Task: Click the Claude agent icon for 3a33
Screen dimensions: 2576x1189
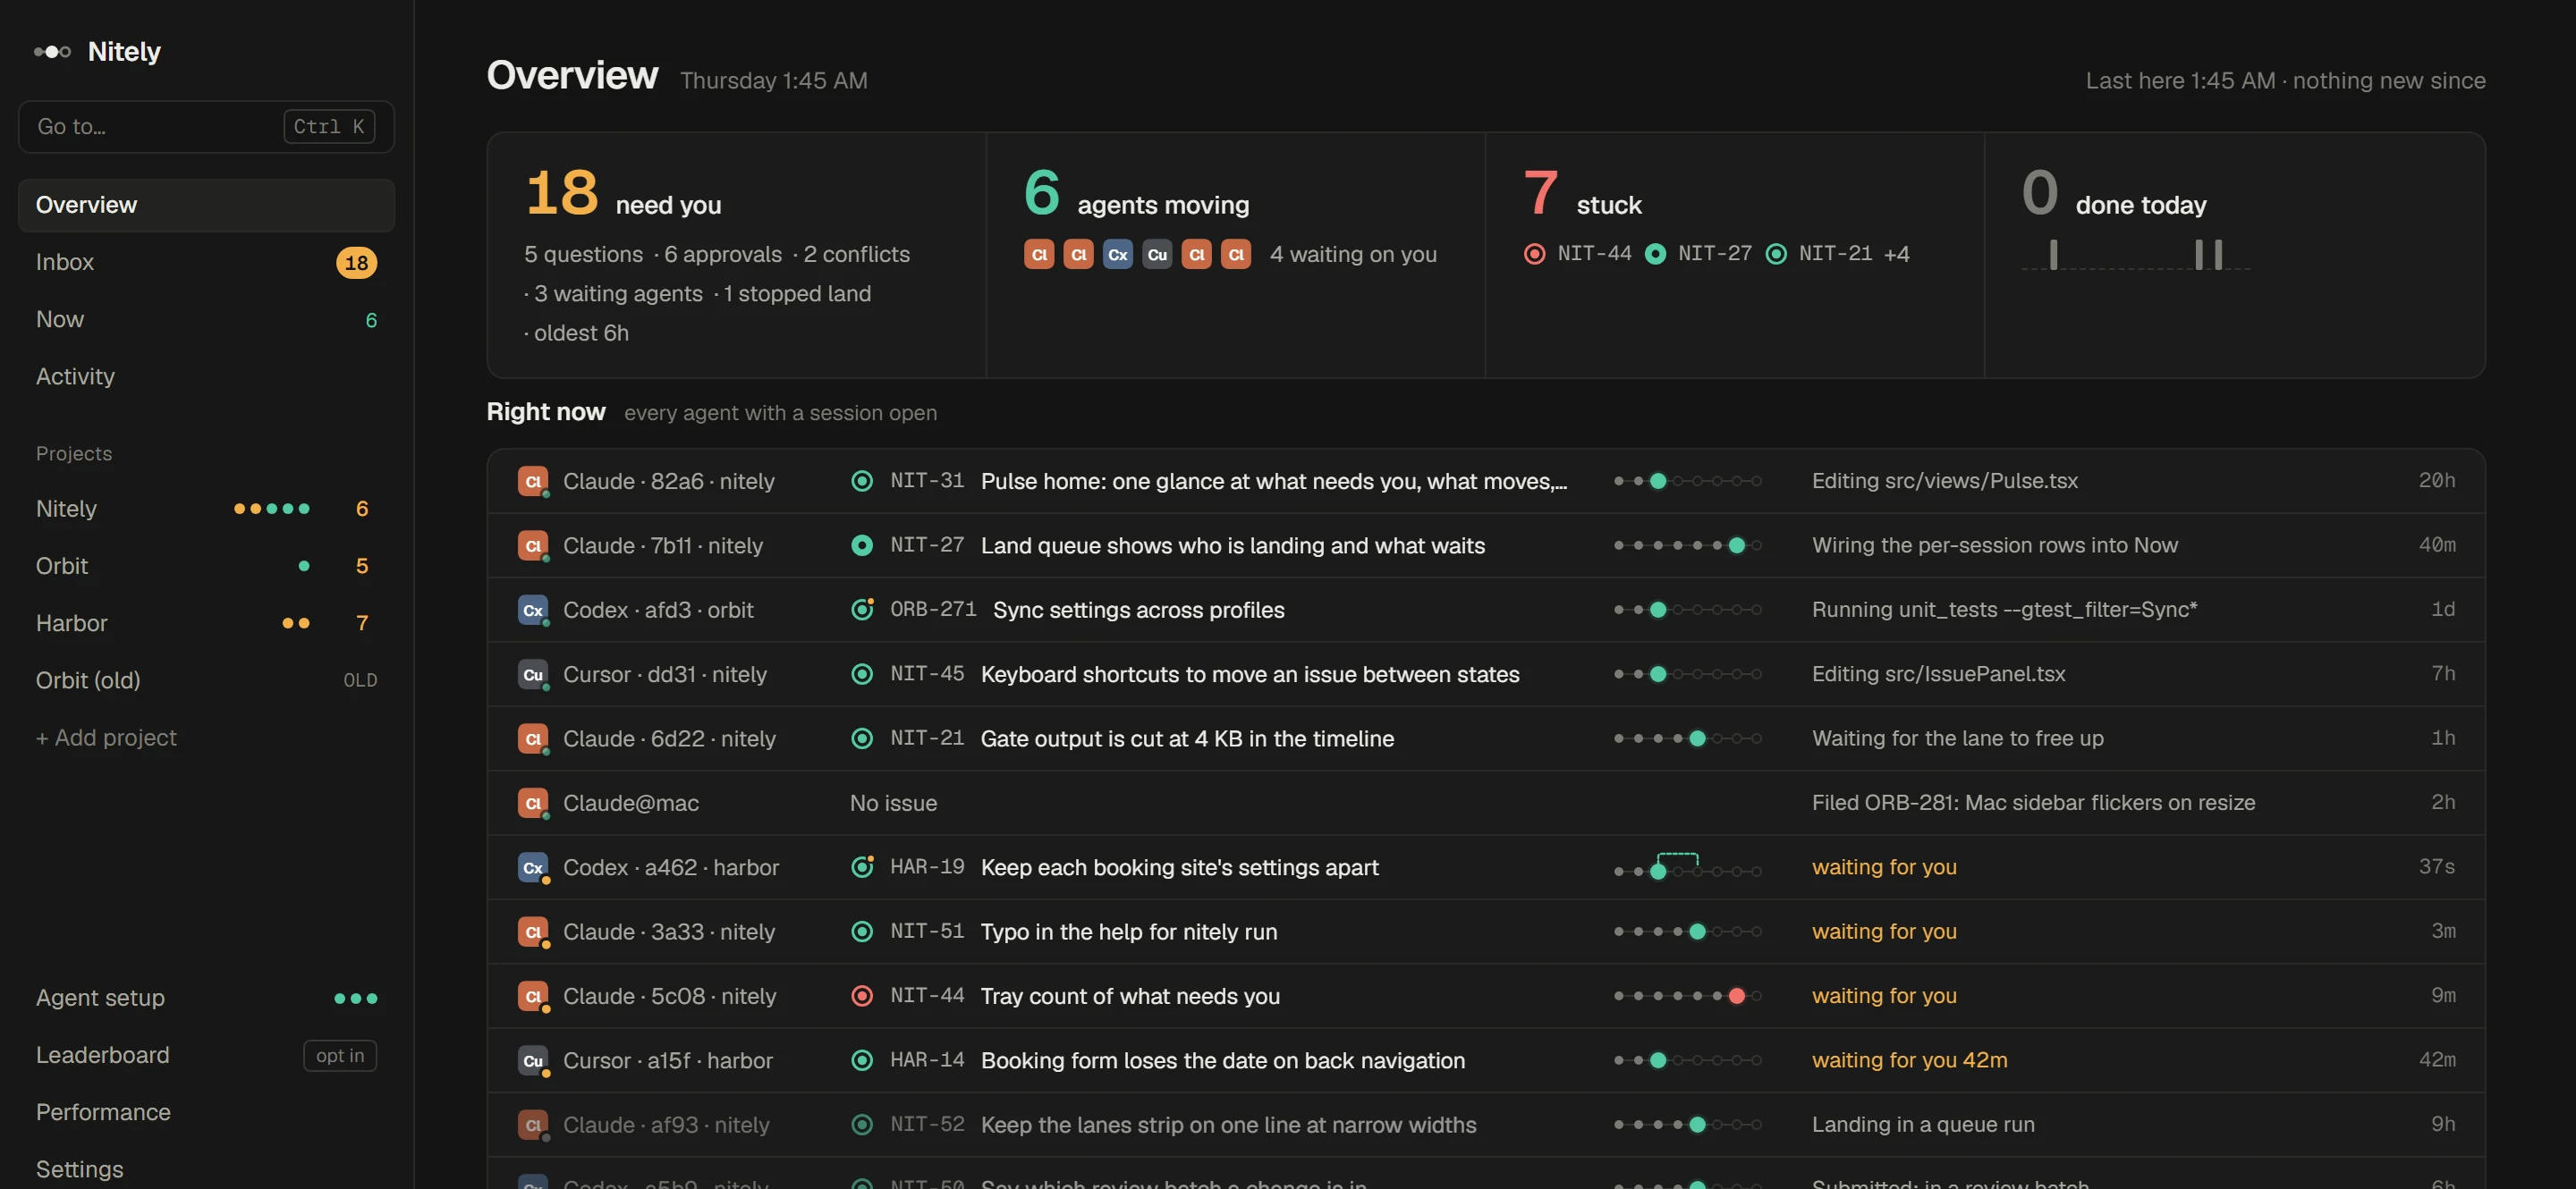Action: click(x=533, y=932)
